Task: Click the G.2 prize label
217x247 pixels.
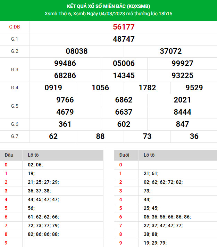Action: [15, 51]
